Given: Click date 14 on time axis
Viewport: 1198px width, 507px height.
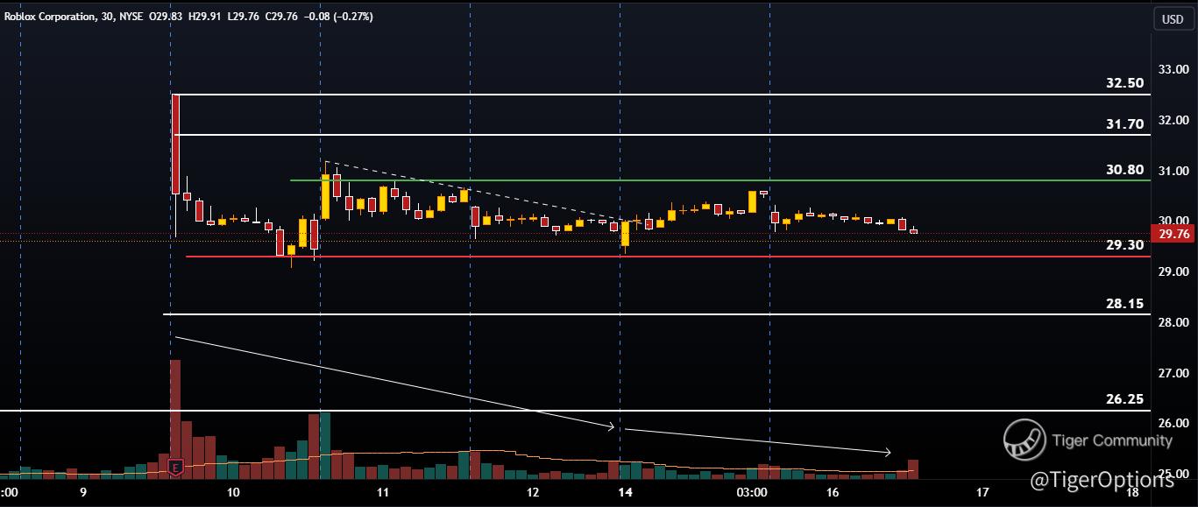Looking at the screenshot, I should pyautogui.click(x=625, y=491).
